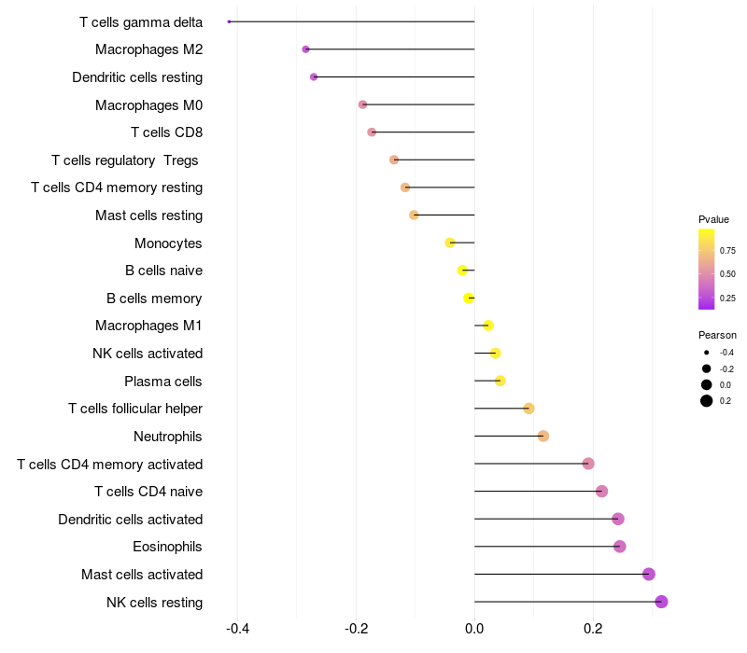
Task: Click the Mast cells activated data point
Action: tap(649, 575)
